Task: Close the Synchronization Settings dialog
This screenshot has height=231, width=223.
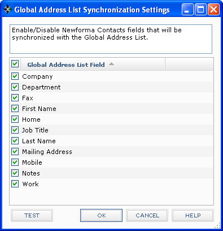Action: [213, 10]
